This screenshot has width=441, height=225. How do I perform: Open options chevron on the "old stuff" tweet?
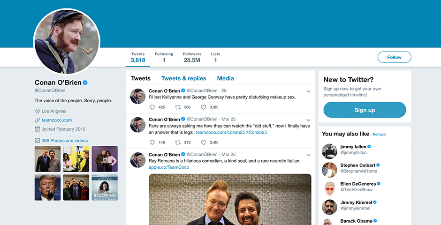pyautogui.click(x=308, y=120)
